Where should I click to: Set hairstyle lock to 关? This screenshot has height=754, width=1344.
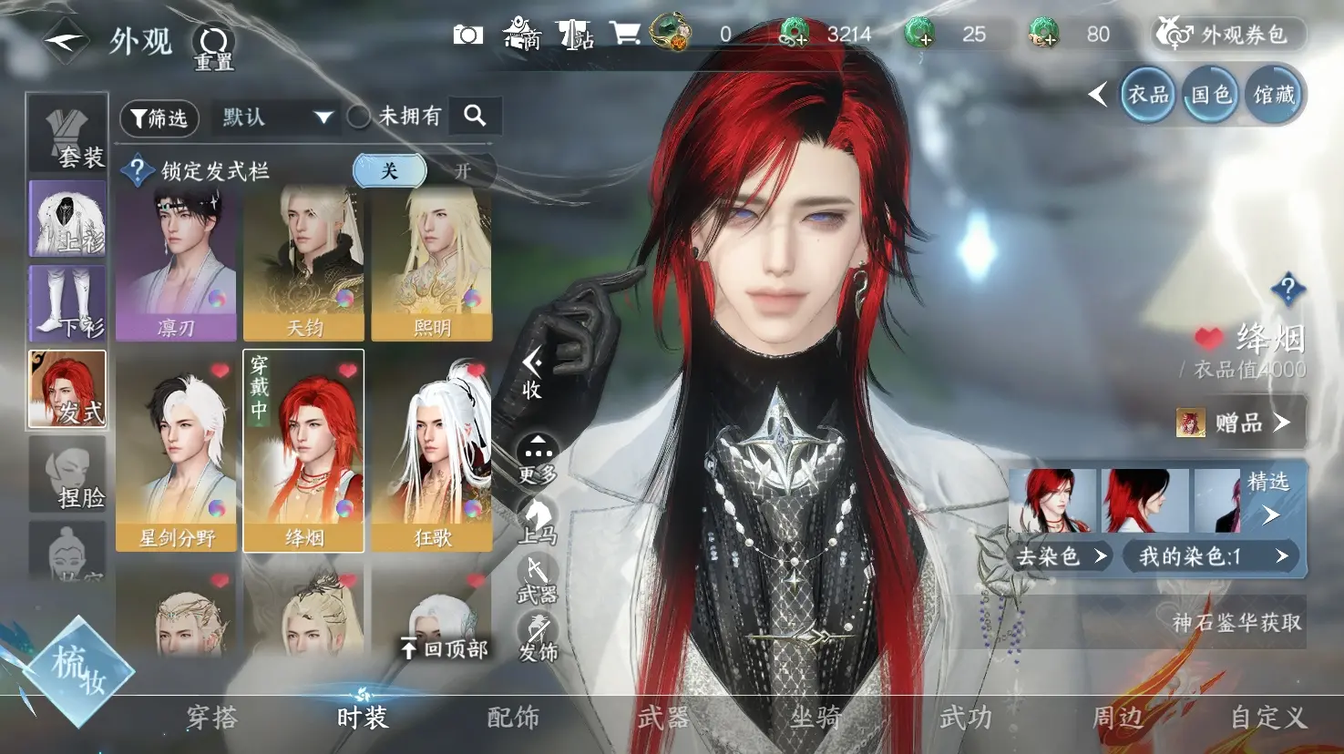point(390,170)
